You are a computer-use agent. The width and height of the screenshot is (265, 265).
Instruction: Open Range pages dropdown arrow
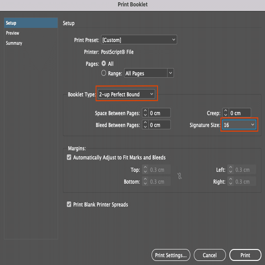tap(170, 73)
